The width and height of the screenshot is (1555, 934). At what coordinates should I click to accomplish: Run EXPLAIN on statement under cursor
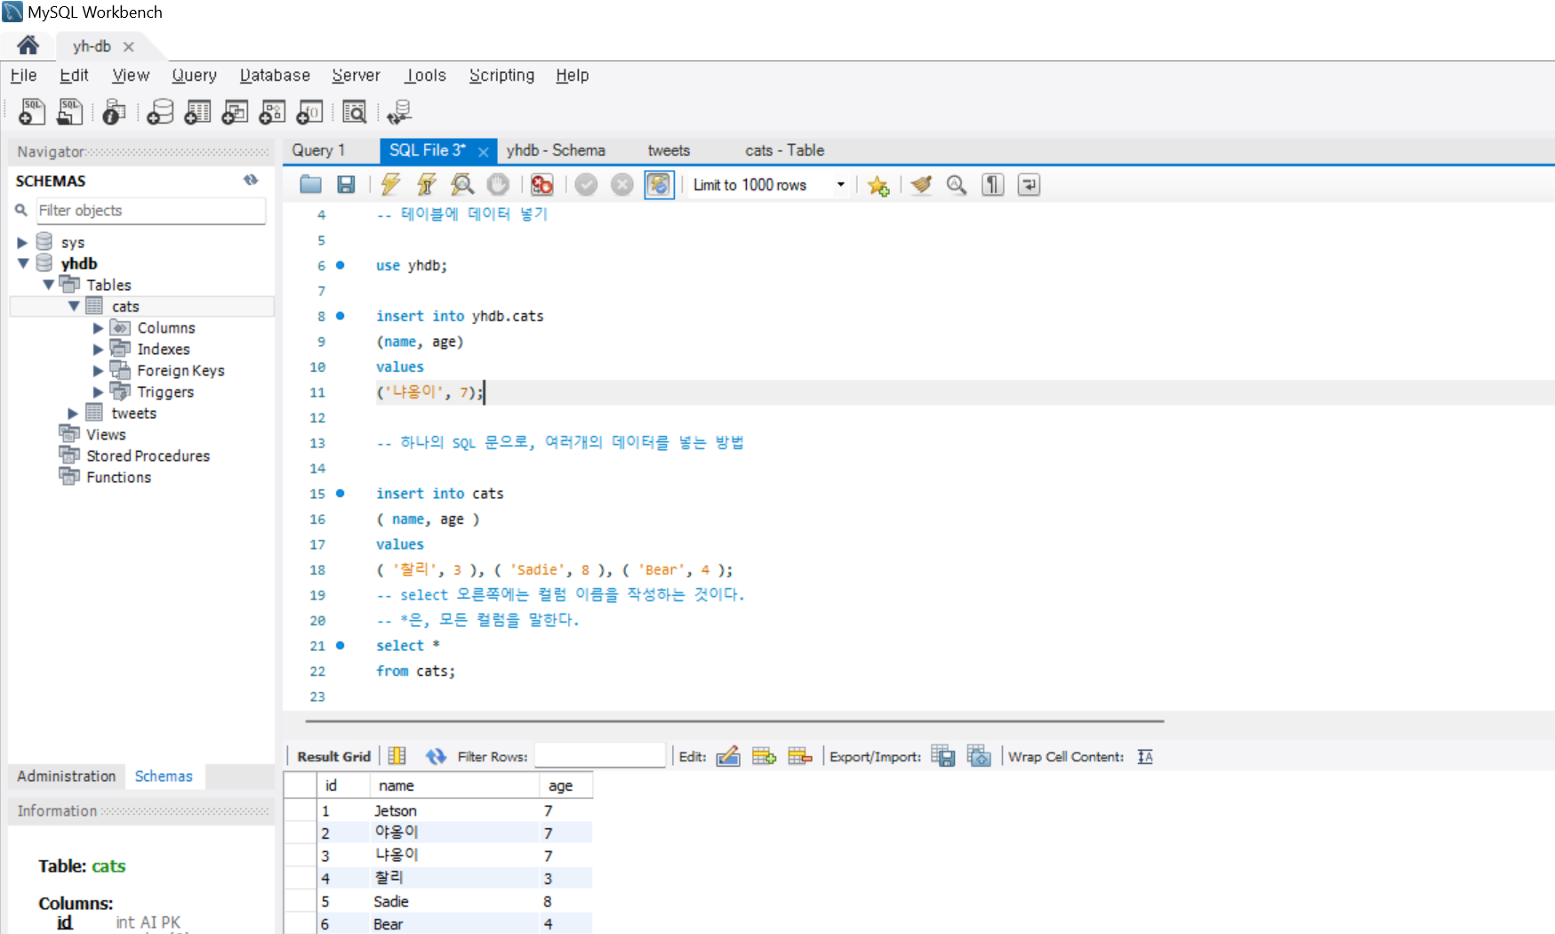coord(462,184)
